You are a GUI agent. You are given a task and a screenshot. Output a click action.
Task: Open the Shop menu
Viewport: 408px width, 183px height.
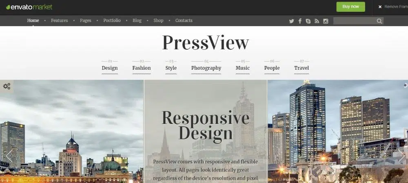(x=158, y=20)
